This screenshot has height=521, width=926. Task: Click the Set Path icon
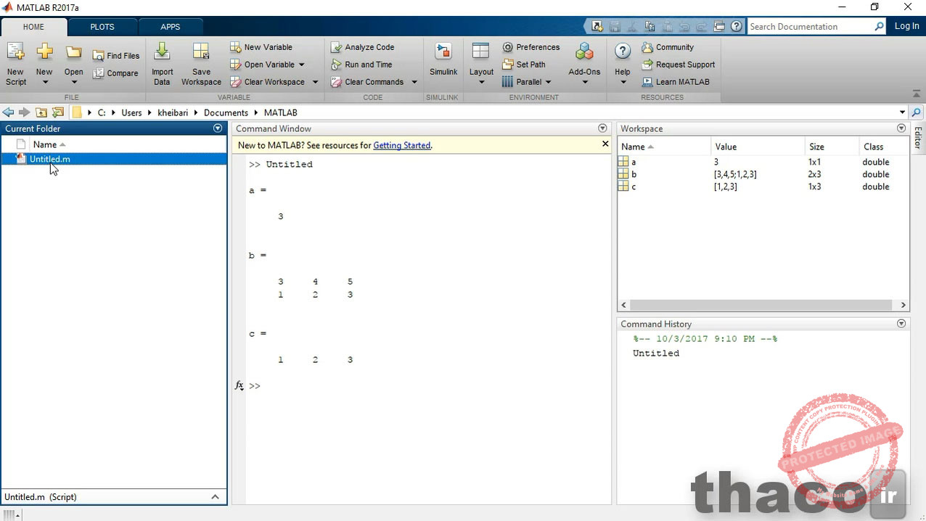coord(508,65)
